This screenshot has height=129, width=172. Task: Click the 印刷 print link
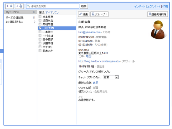click(165, 6)
